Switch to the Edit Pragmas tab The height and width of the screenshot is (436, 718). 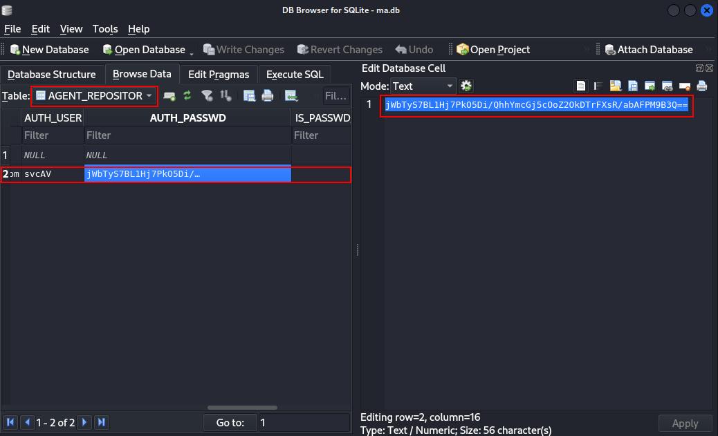219,74
